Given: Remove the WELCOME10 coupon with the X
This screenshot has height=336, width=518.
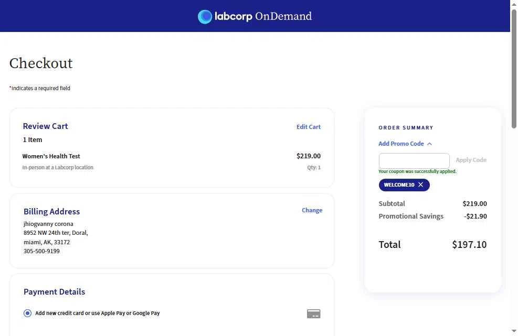Looking at the screenshot, I should (x=420, y=185).
